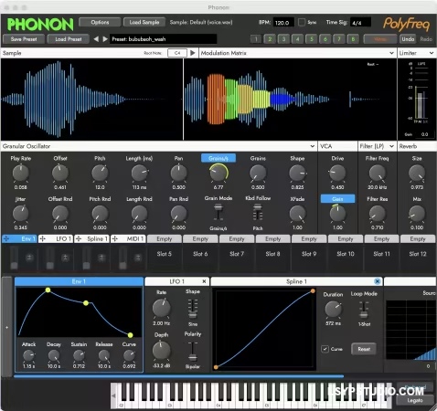The image size is (437, 411).
Task: Select snapshot slot 2
Action: (270, 39)
